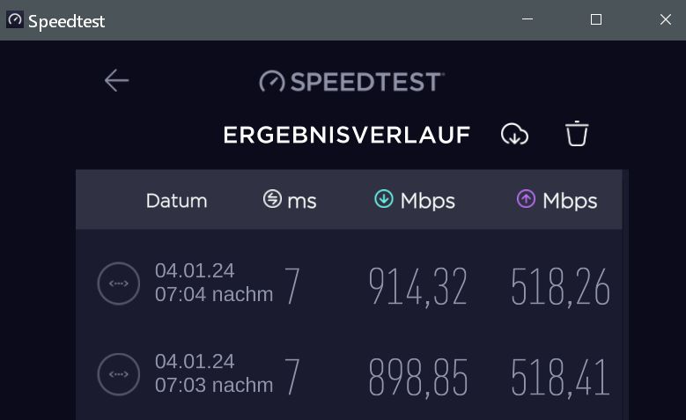Select the 518,26 upload value

(560, 286)
